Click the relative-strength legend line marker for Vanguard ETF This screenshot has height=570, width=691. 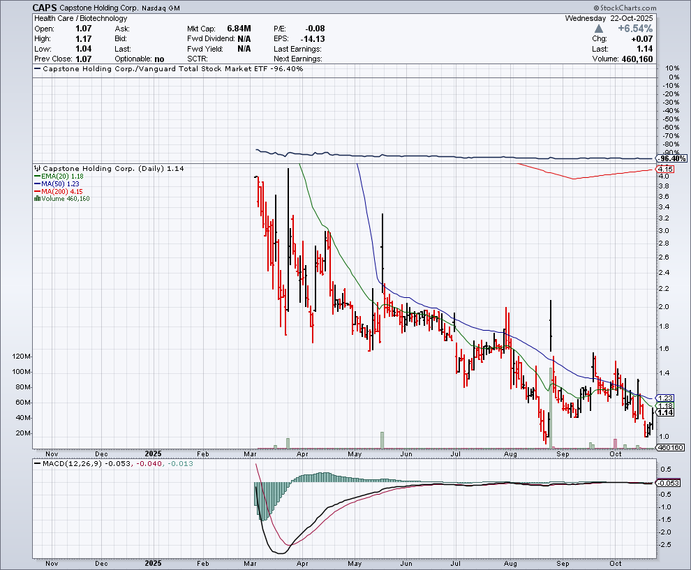point(37,70)
